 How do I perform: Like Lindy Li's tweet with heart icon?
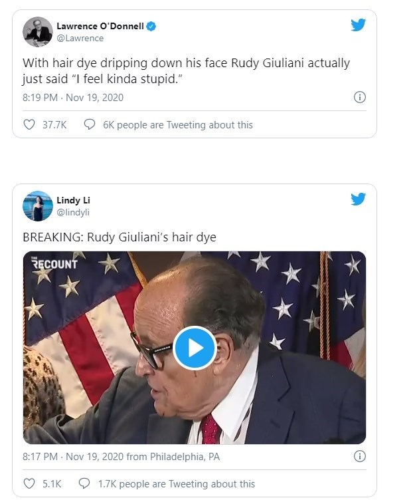tap(29, 483)
